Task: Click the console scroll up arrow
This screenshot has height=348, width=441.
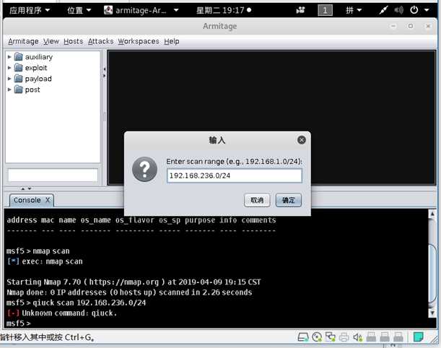Action: click(x=432, y=214)
